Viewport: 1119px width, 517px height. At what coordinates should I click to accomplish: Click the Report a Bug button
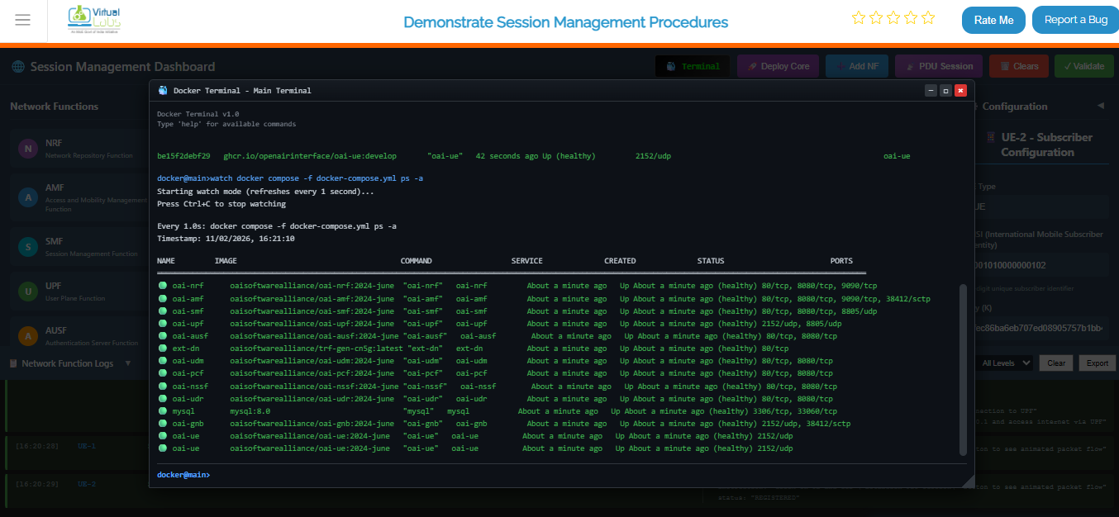pos(1074,19)
